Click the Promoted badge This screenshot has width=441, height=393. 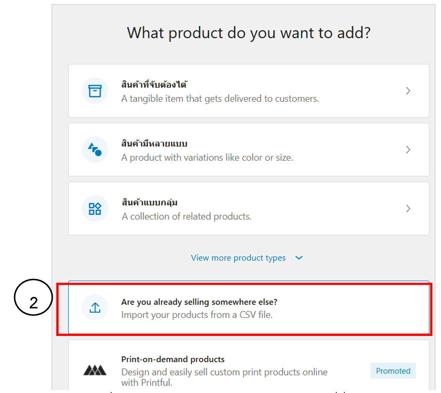pos(393,371)
